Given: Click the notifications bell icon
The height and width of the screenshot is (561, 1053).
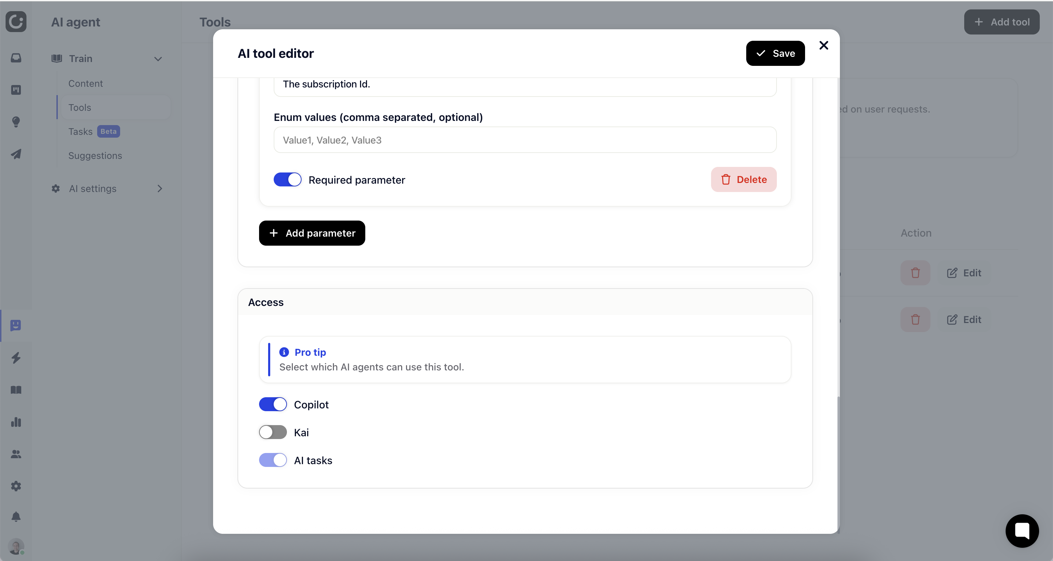Looking at the screenshot, I should (x=16, y=517).
